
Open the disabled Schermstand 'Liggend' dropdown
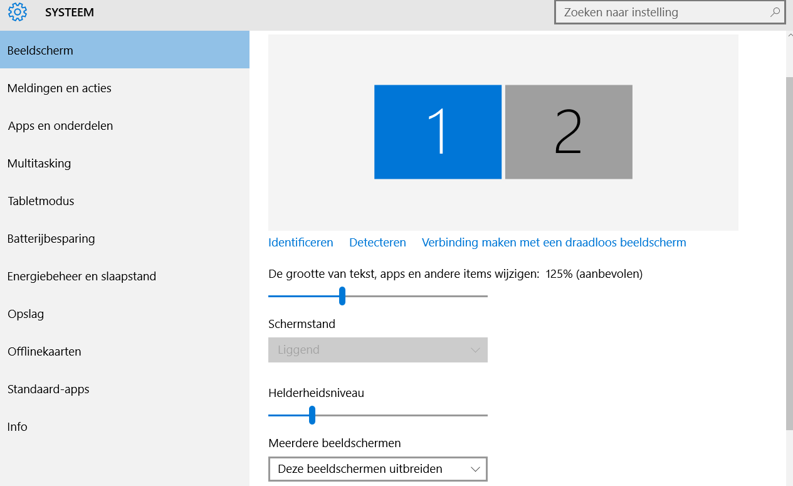coord(378,350)
